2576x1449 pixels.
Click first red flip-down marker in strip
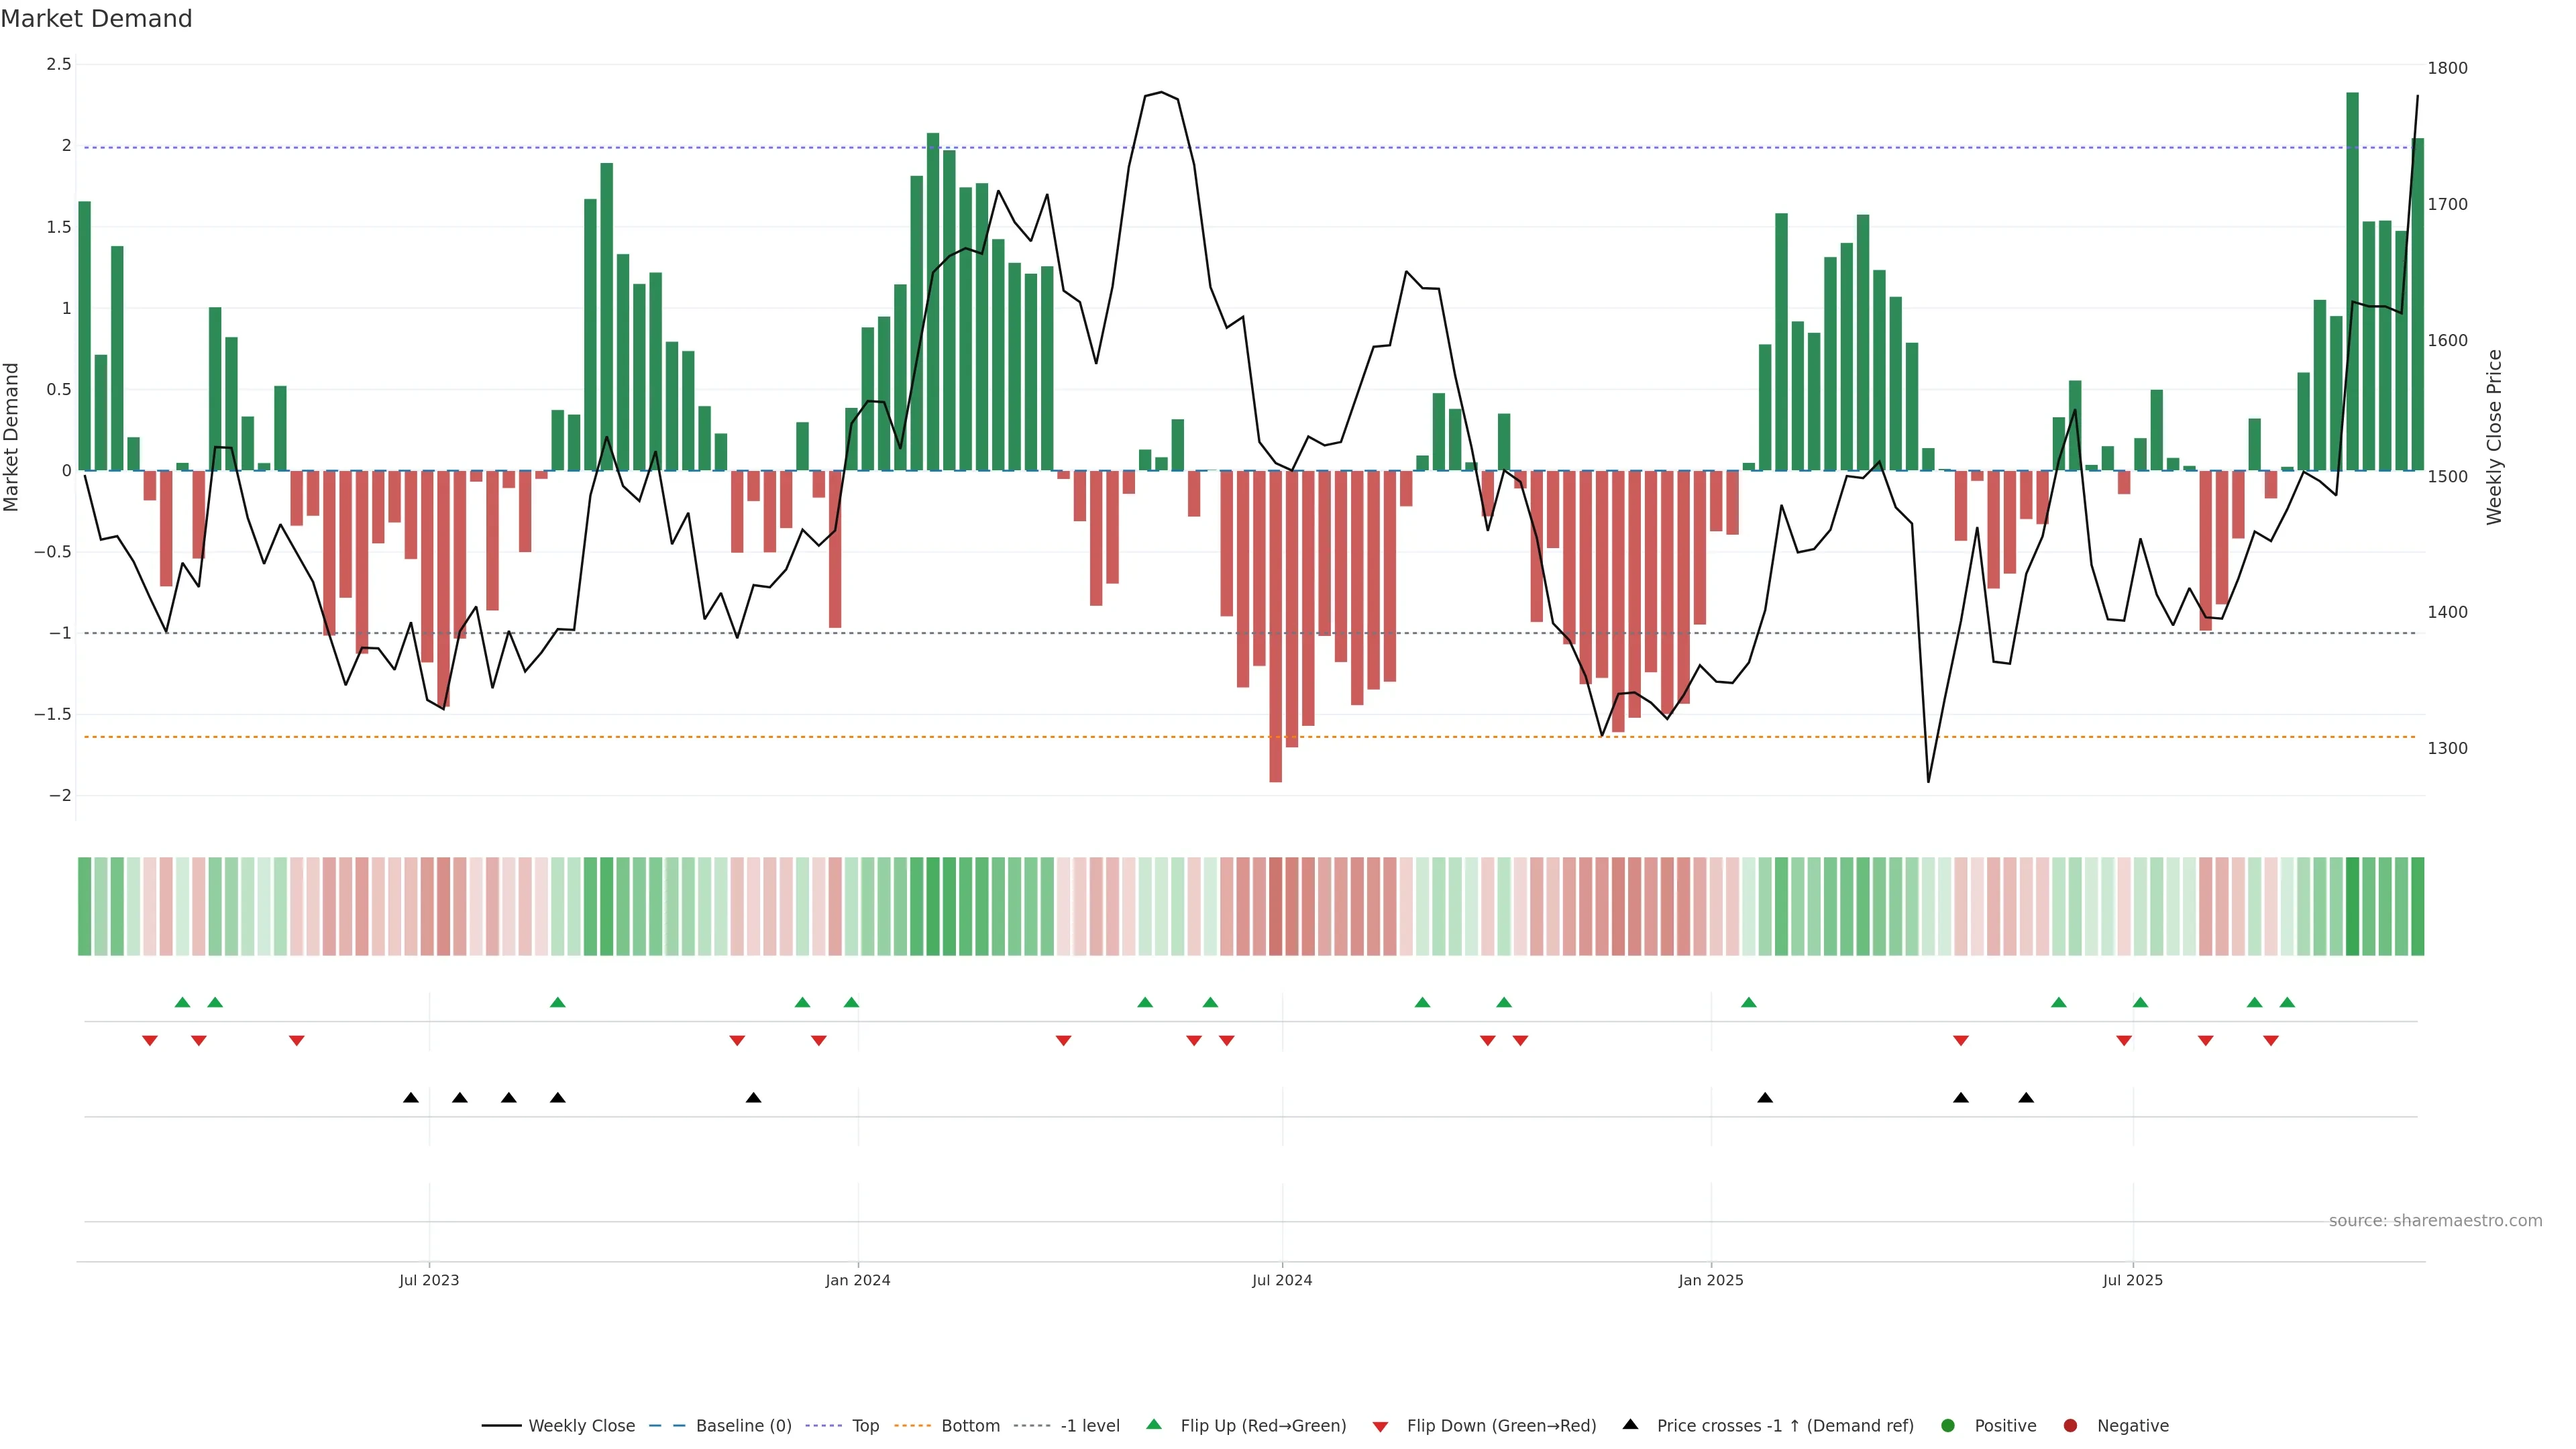point(150,1041)
